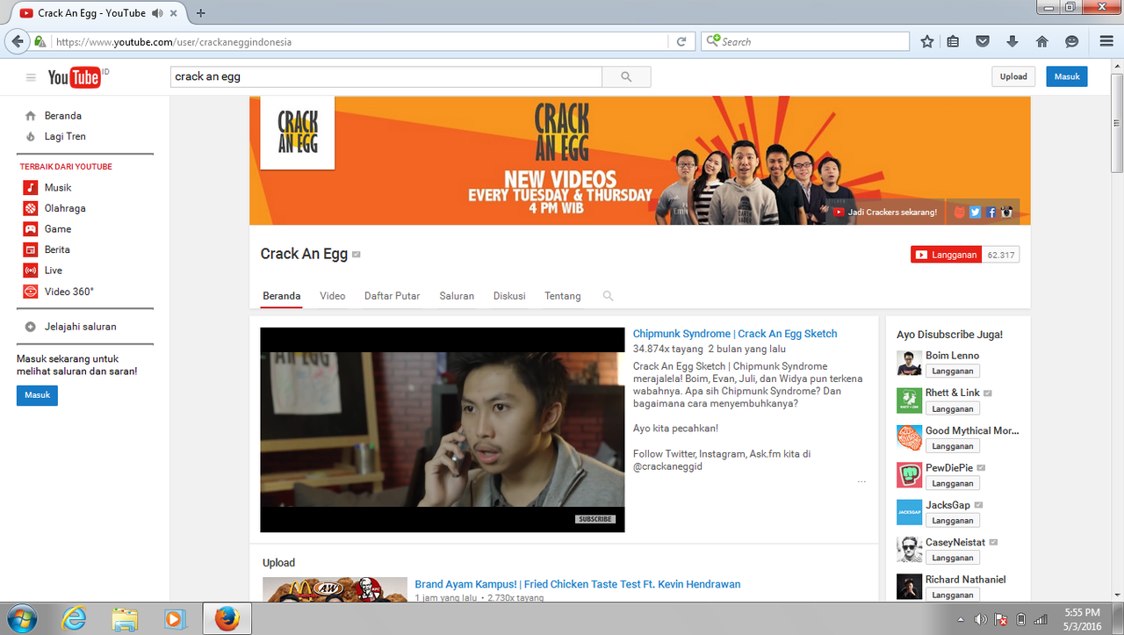This screenshot has width=1124, height=635.
Task: Open the Video tab
Action: (333, 296)
